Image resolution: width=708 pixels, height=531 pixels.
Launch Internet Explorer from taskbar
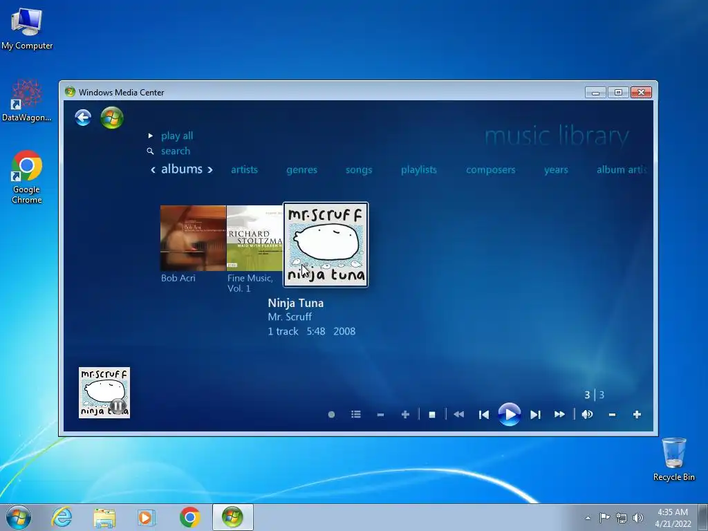[x=62, y=517]
